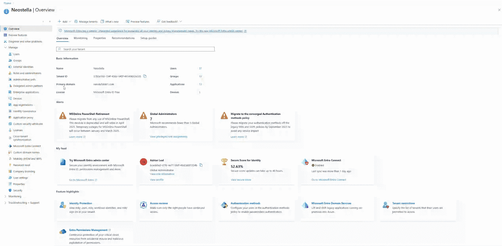Click Learn more under converged Authentication alert

click(239, 137)
